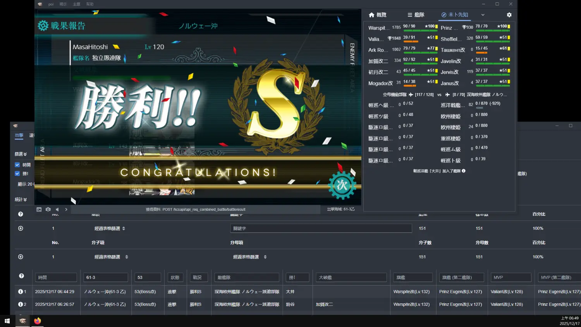
Task: Switch to the 概覽 overview tab
Action: [377, 15]
